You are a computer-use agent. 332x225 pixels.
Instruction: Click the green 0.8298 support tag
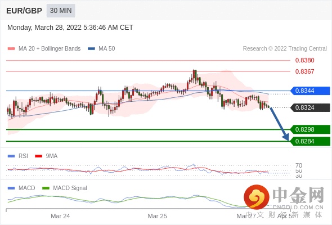coord(310,129)
